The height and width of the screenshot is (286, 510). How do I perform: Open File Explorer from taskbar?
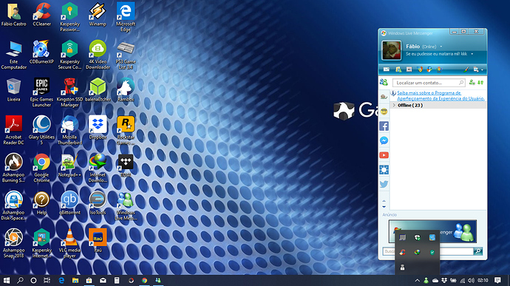click(75, 280)
